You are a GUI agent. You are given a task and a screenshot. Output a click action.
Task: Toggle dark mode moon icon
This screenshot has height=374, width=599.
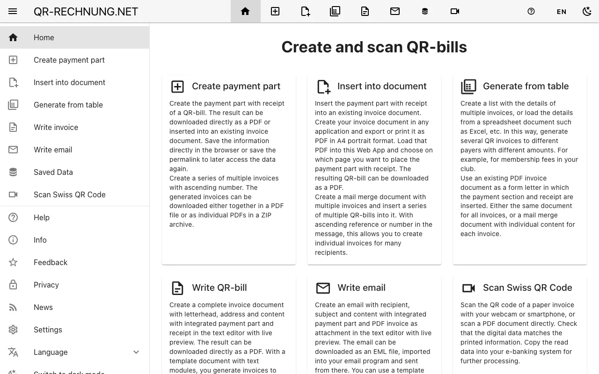coord(587,11)
